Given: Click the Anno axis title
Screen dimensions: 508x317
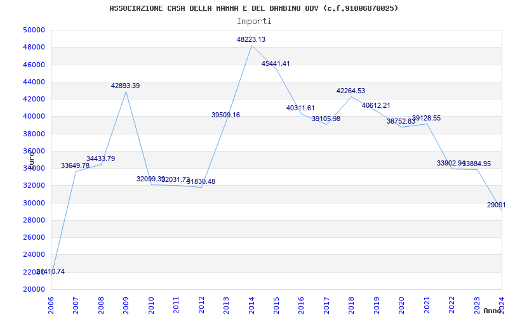Looking at the screenshot, I should pyautogui.click(x=493, y=311).
